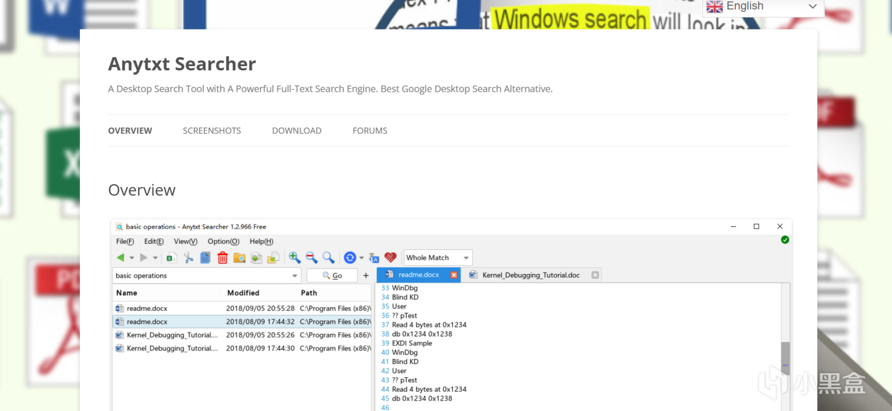This screenshot has width=892, height=411.
Task: Click preview line 42 'User'
Action: pos(399,371)
